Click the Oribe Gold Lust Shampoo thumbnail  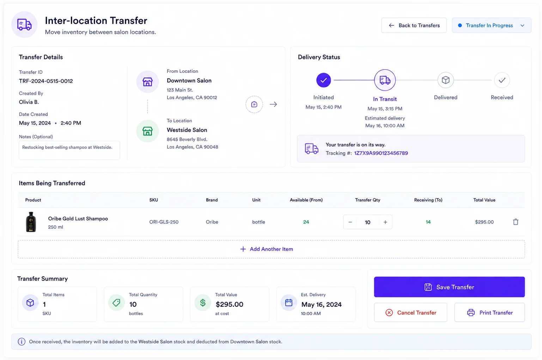click(31, 222)
